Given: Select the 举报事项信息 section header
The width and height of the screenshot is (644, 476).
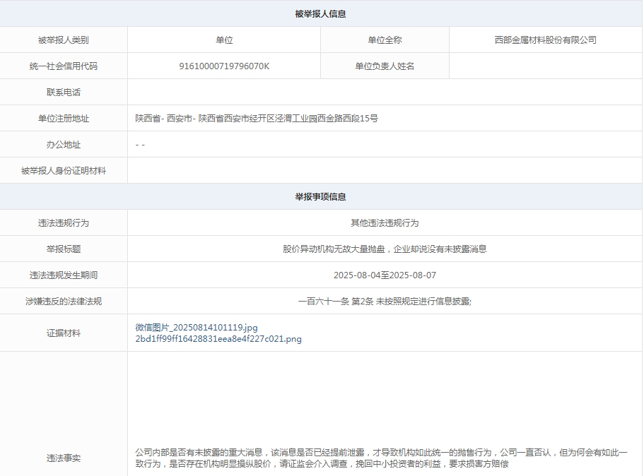Looking at the screenshot, I should pyautogui.click(x=320, y=197).
